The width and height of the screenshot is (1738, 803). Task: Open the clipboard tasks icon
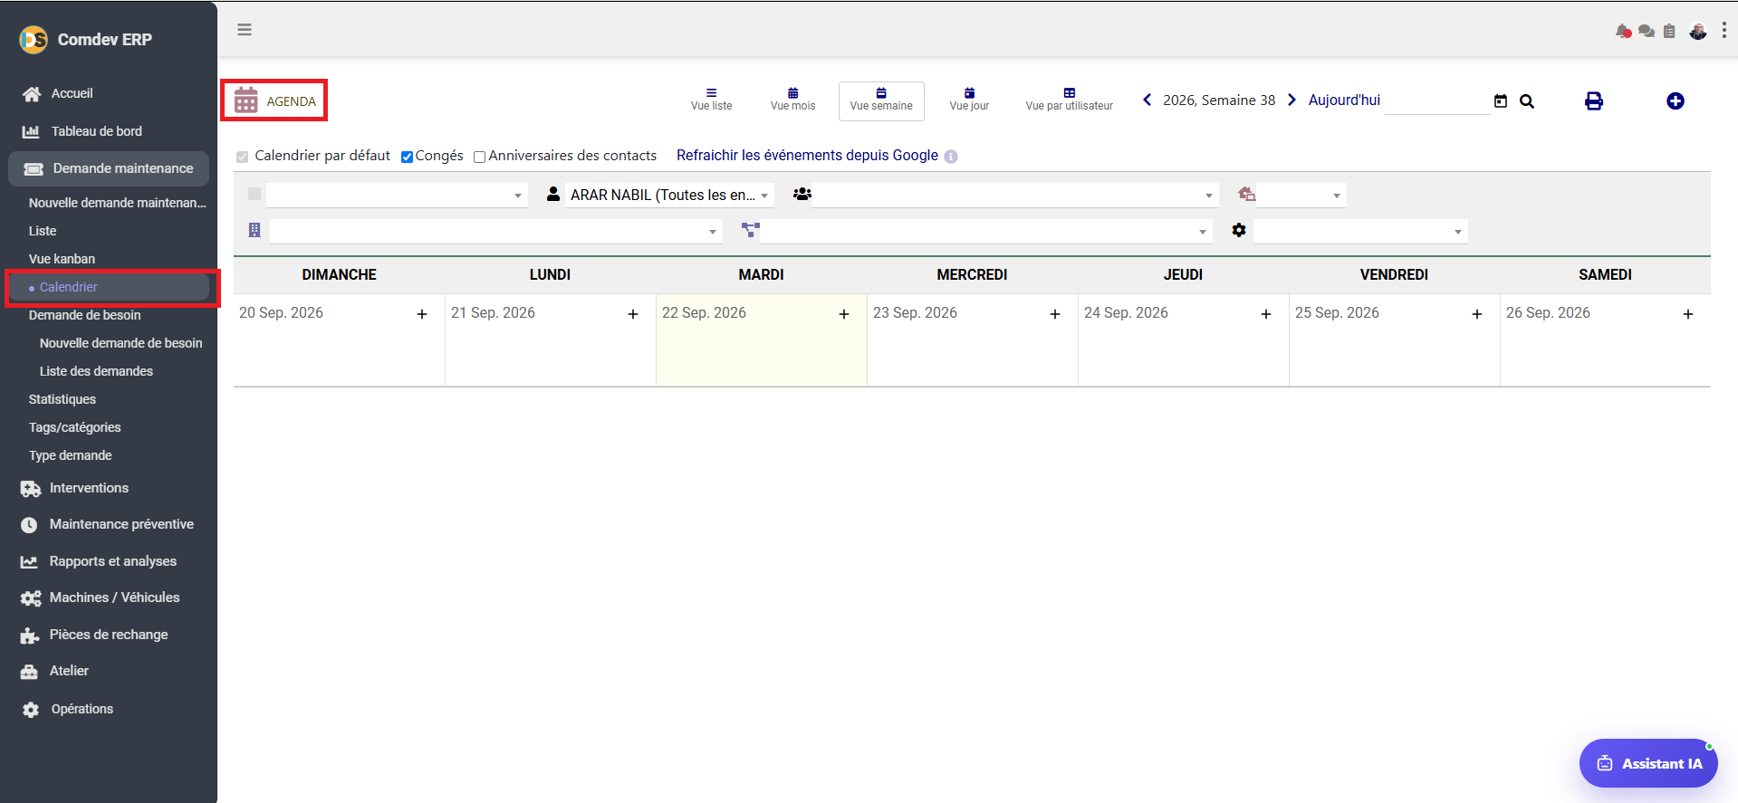click(1669, 32)
